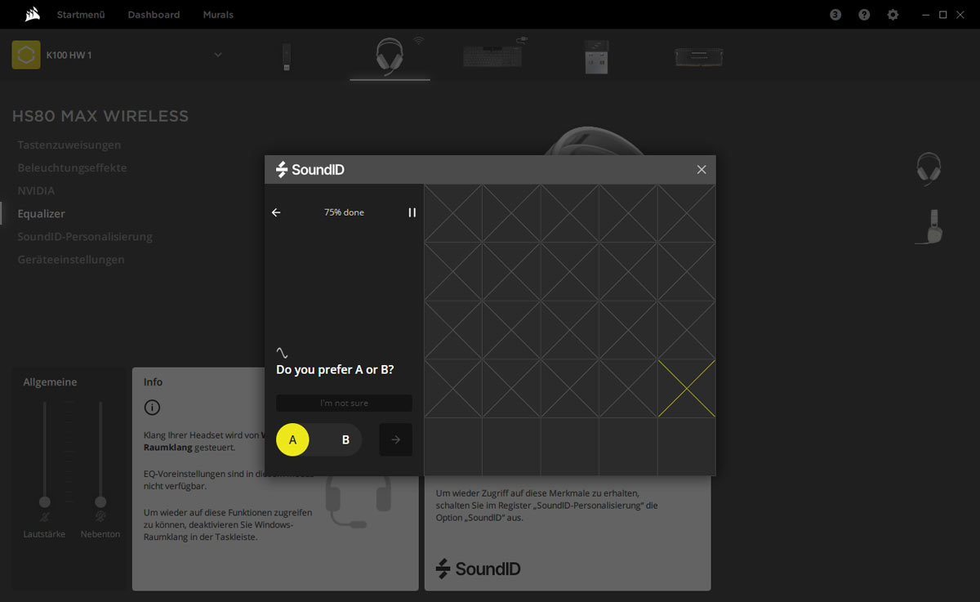
Task: Click the SoundID logo in dialog title
Action: tap(310, 170)
